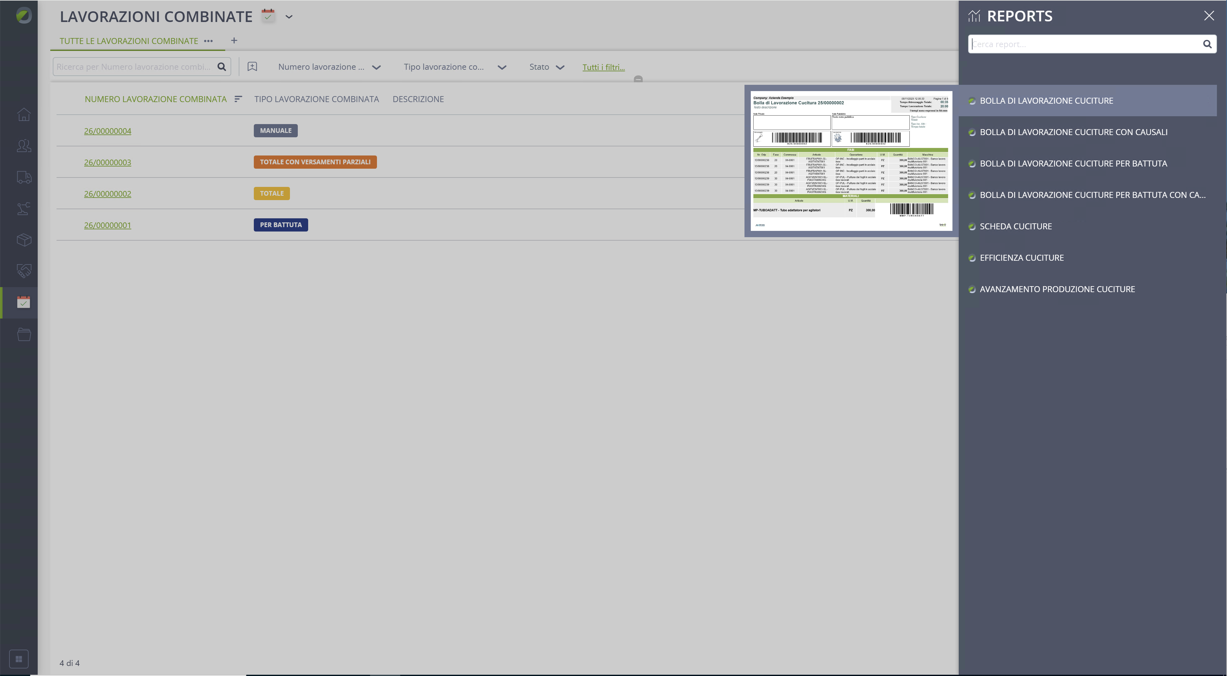This screenshot has width=1227, height=676.
Task: Toggle sort on Numero Lavorazione Combinata column
Action: pyautogui.click(x=238, y=99)
